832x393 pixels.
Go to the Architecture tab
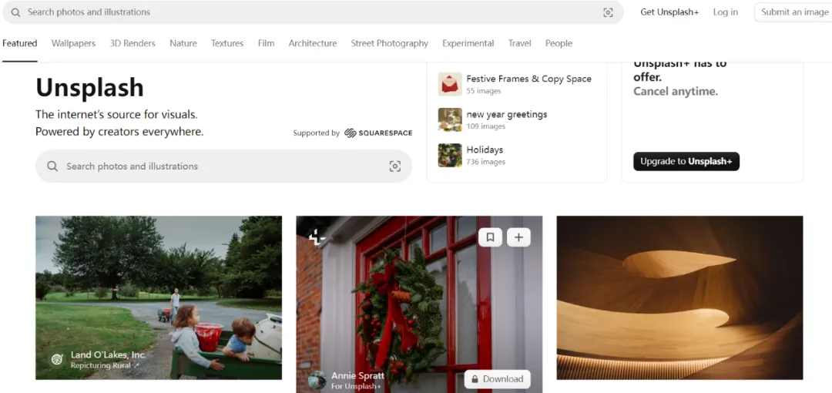tap(313, 44)
